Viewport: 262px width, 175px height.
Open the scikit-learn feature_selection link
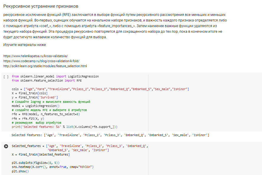click(x=45, y=66)
